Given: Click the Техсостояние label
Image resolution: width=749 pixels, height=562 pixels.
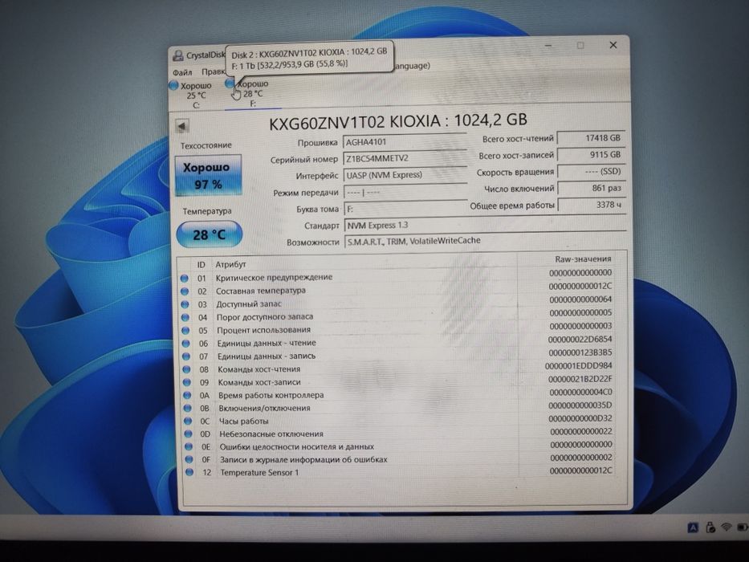Looking at the screenshot, I should pos(206,145).
